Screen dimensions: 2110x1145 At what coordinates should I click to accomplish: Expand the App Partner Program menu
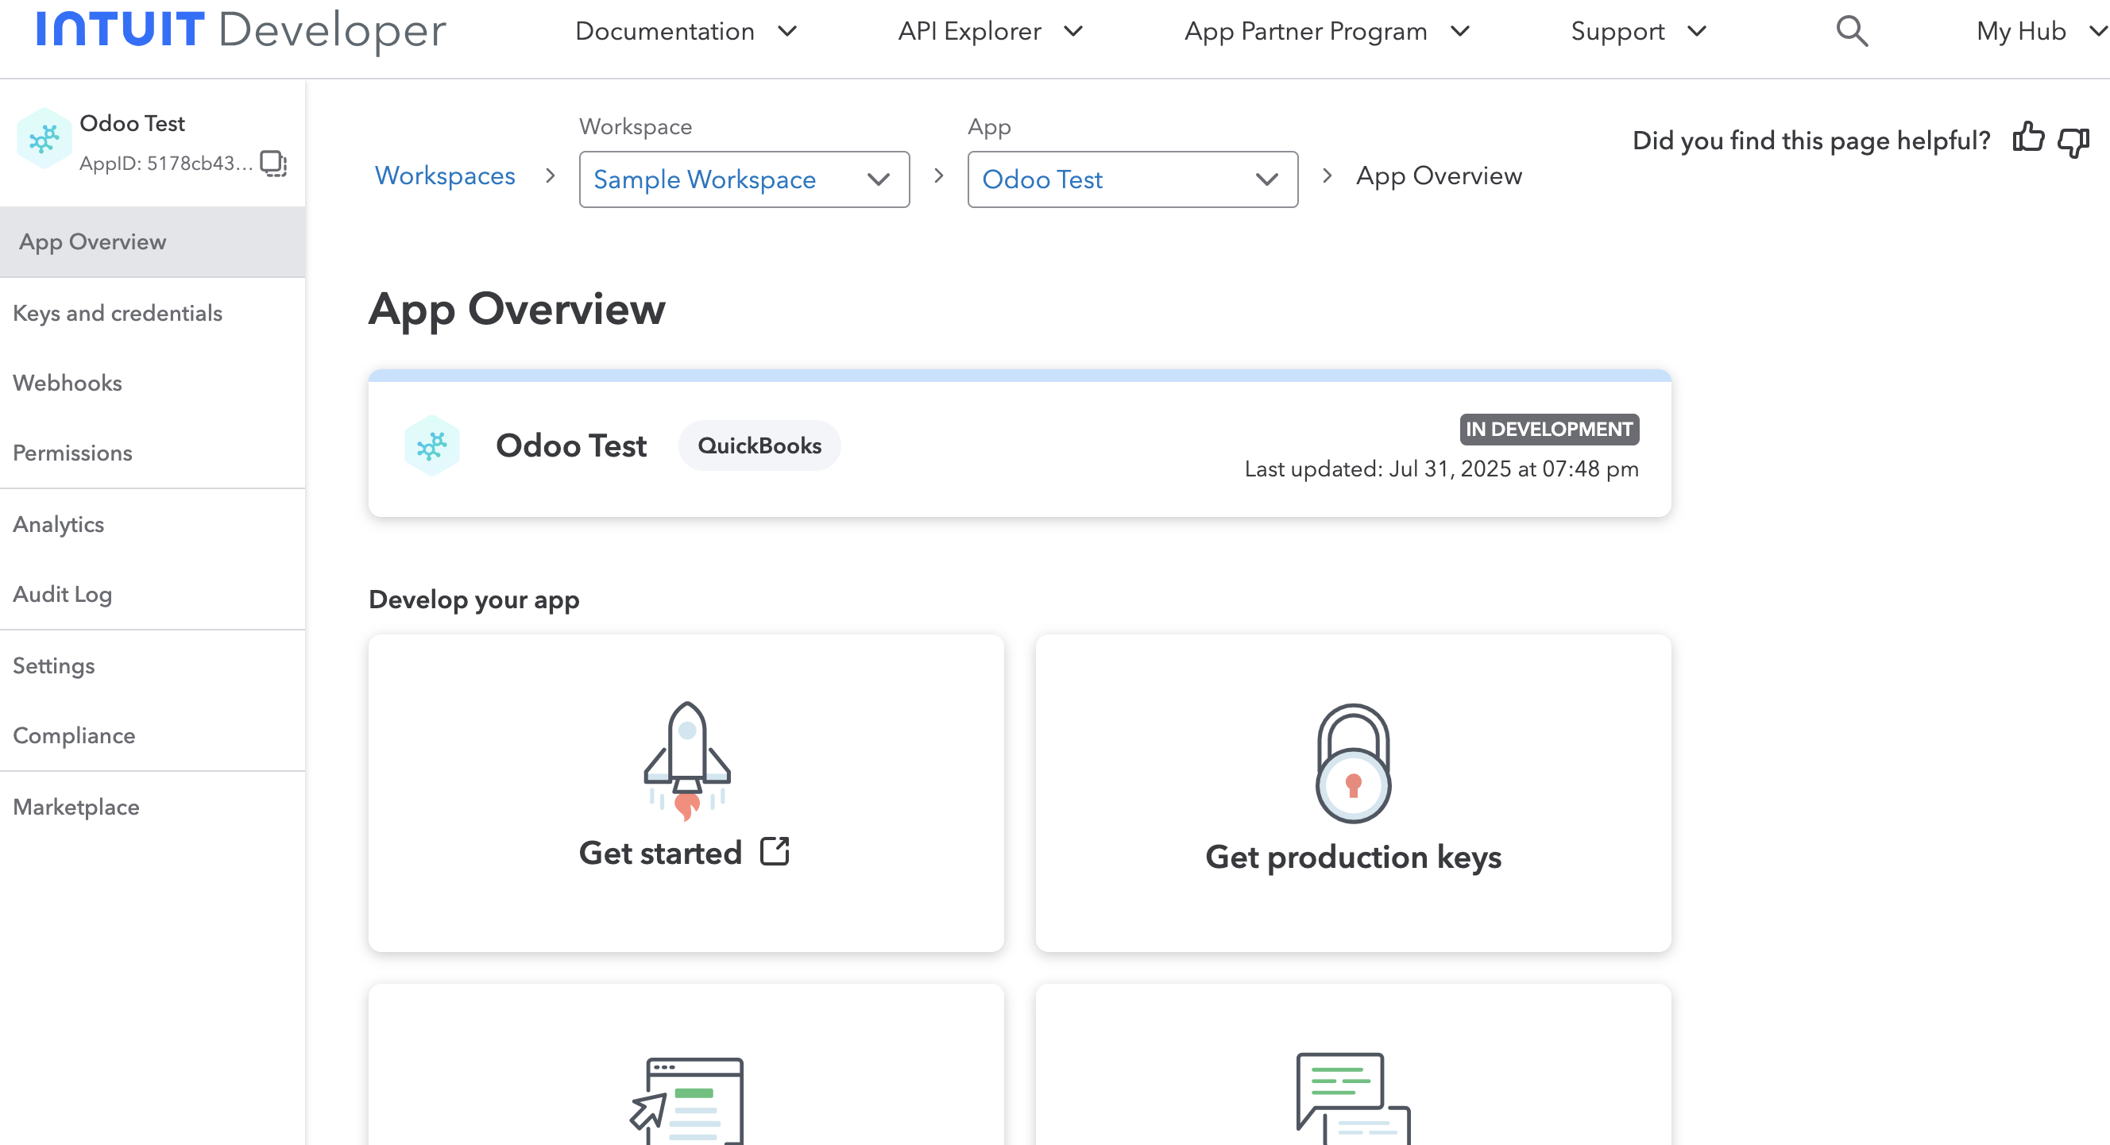(x=1327, y=31)
